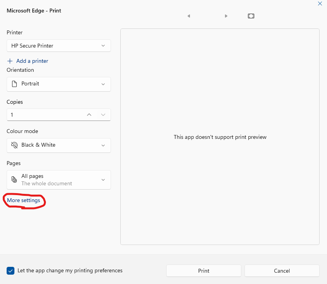The width and height of the screenshot is (327, 284).
Task: Click the Black & White palette icon
Action: 14,145
